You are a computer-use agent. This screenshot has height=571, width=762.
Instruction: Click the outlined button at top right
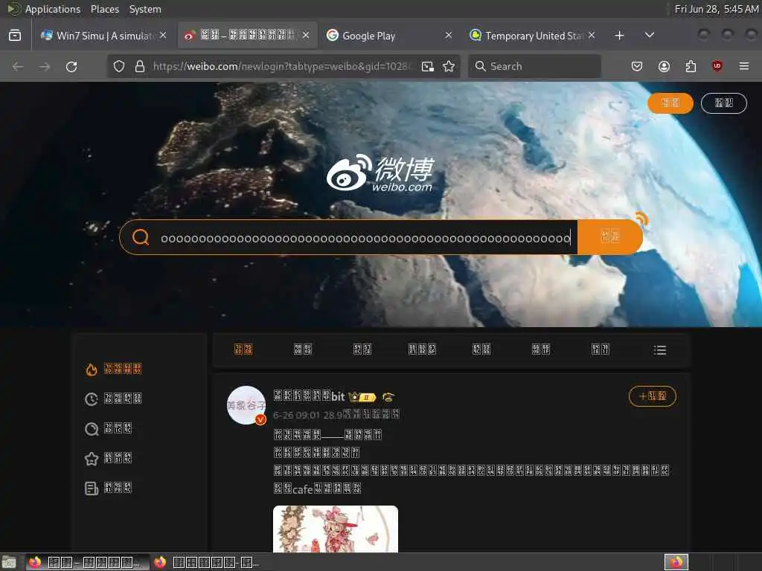(723, 103)
